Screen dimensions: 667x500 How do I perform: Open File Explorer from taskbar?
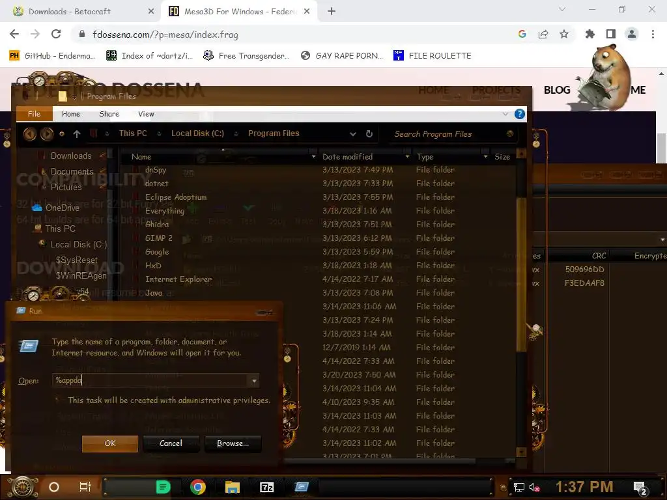(x=233, y=487)
